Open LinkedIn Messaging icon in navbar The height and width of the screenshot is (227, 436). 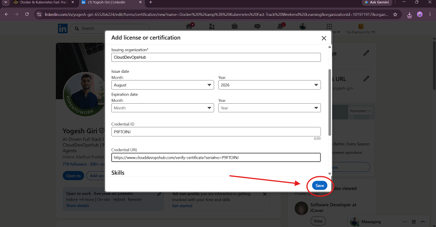point(257,26)
